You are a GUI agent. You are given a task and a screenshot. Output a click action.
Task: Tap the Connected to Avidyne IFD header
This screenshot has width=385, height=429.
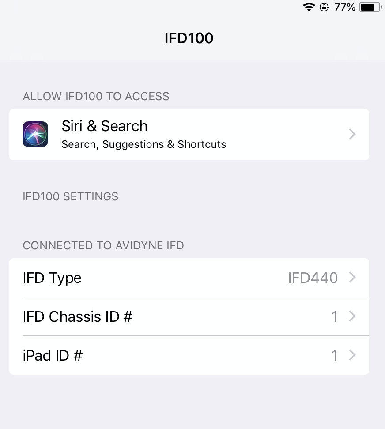point(103,245)
